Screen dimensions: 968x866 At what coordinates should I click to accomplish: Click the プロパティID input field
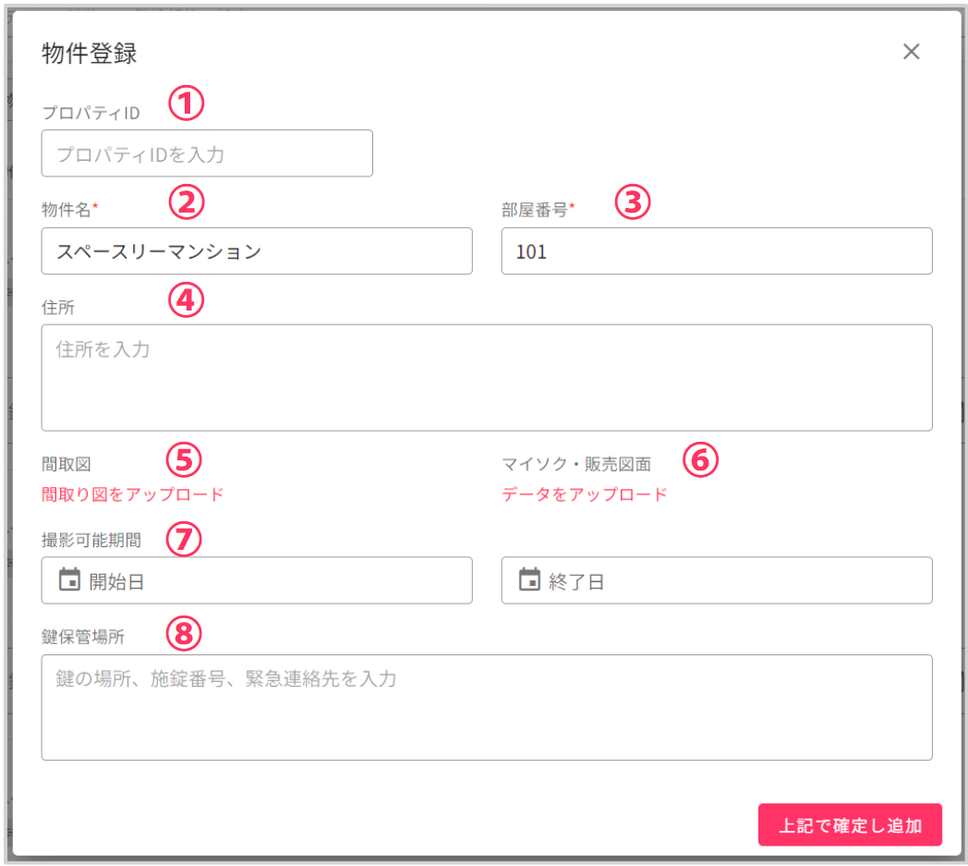[x=207, y=153]
